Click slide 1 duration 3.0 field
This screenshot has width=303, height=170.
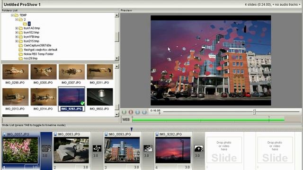click(x=31, y=167)
